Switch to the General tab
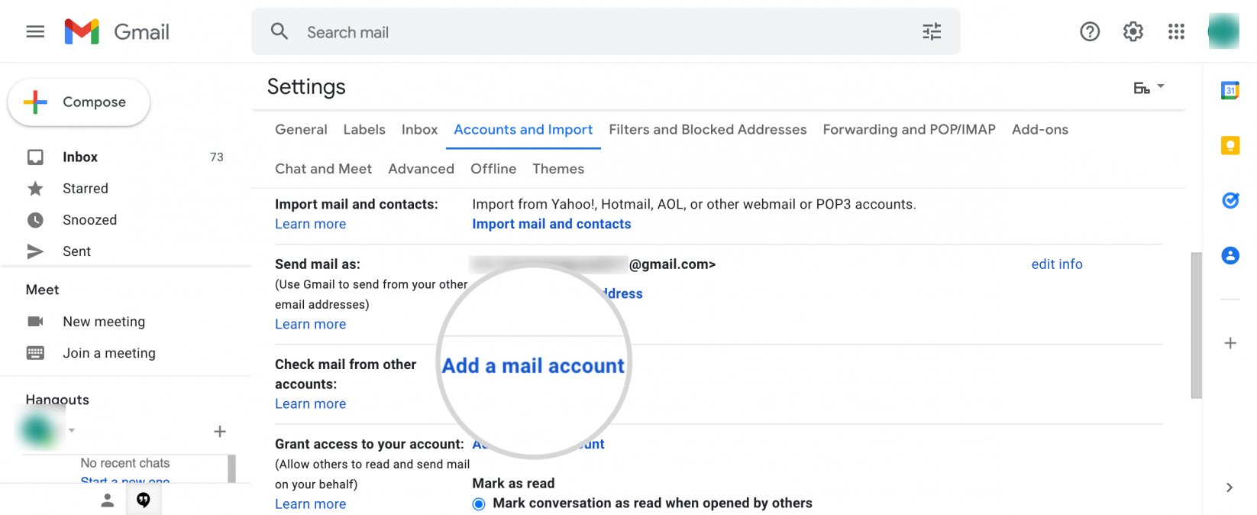Viewport: 1257px width, 515px height. point(301,129)
